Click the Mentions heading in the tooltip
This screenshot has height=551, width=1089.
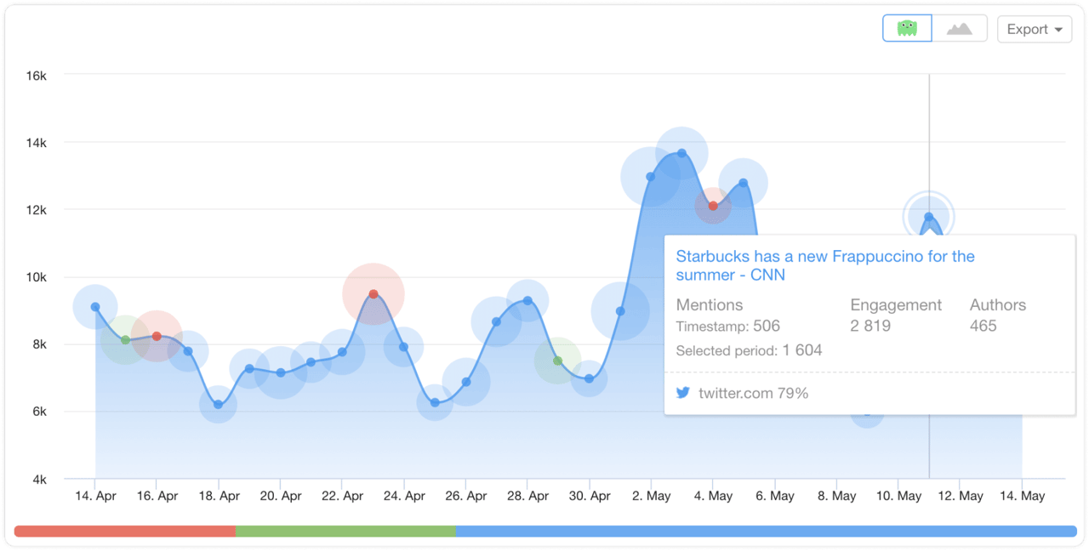710,305
